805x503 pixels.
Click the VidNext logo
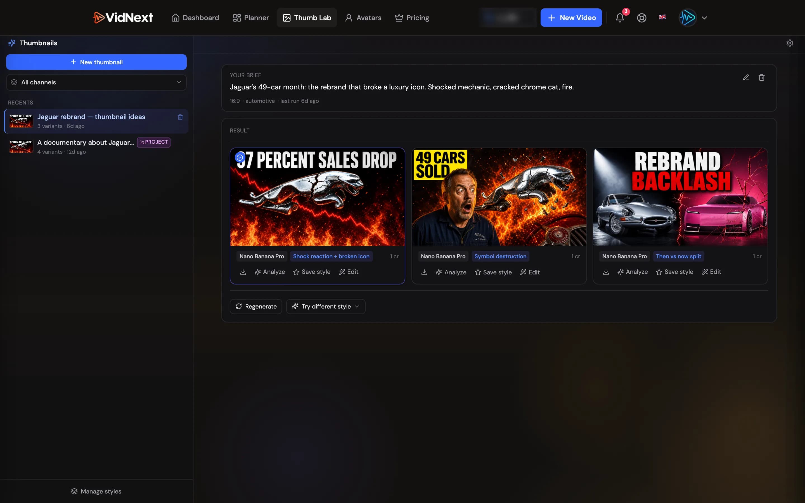pyautogui.click(x=123, y=17)
